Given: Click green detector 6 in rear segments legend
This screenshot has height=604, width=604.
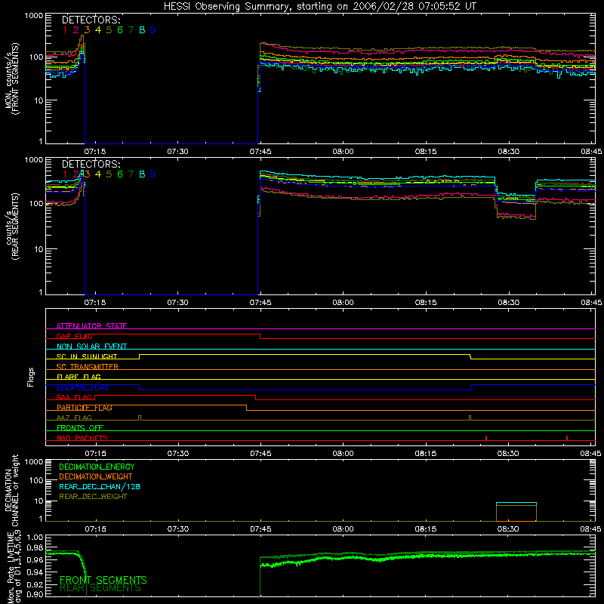Looking at the screenshot, I should click(x=120, y=174).
